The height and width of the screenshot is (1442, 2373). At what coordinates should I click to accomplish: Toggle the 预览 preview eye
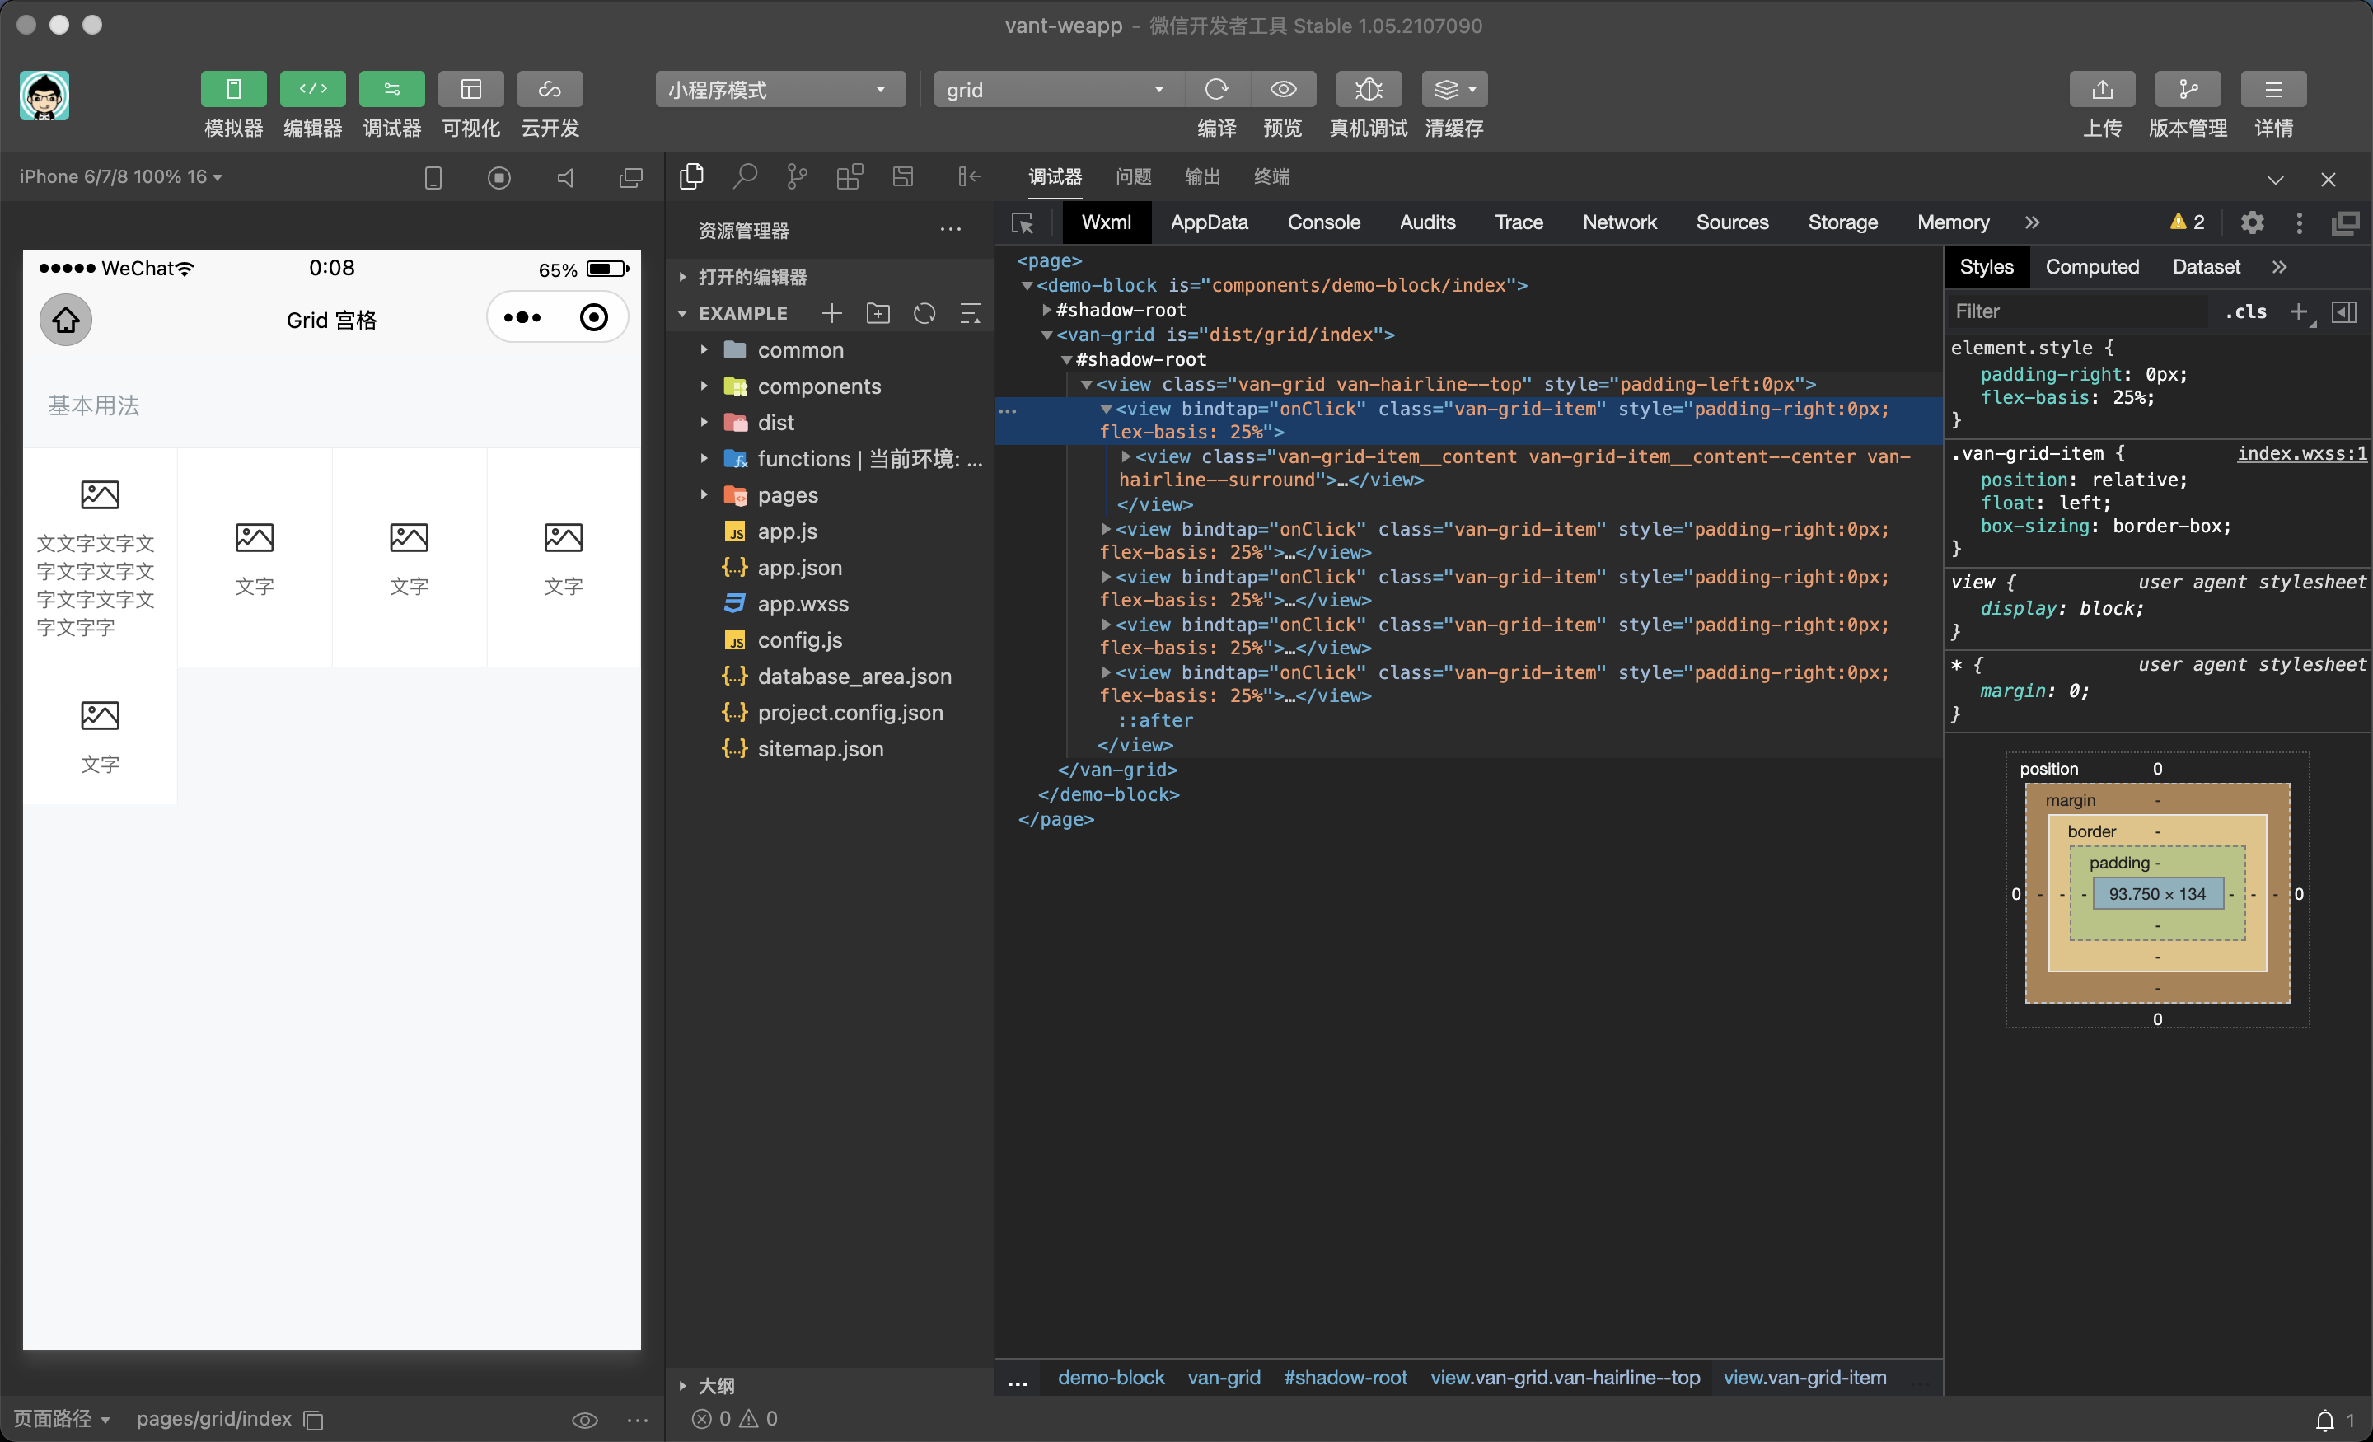pos(1282,89)
